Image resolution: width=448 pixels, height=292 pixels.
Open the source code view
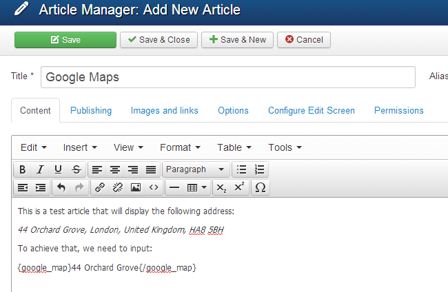(x=154, y=187)
